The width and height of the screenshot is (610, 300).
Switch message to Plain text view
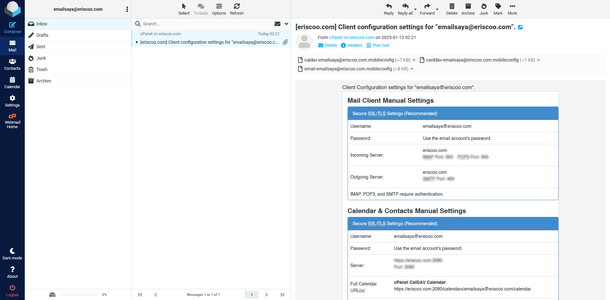(x=378, y=45)
